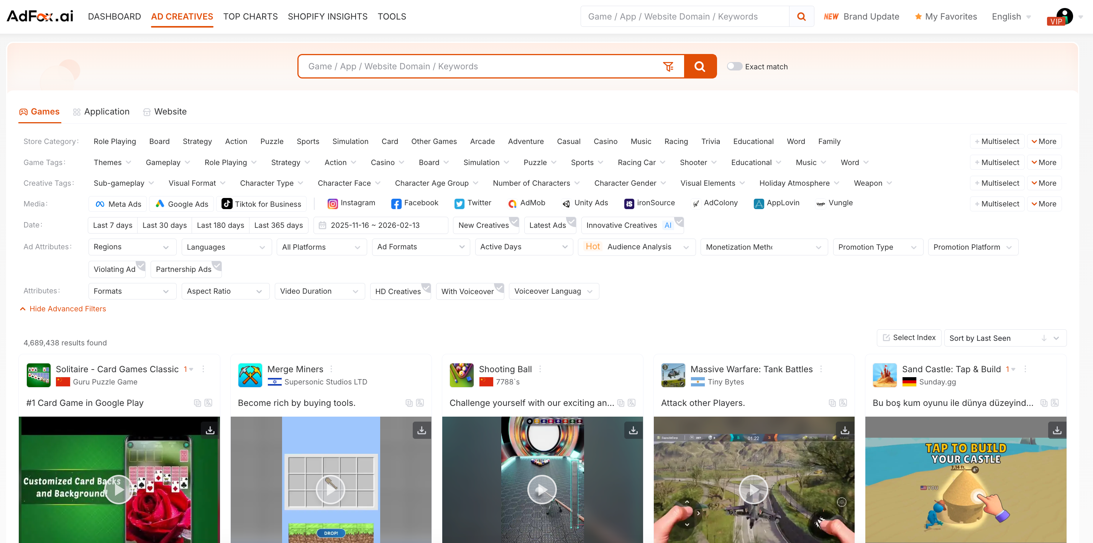Click the main keyword search input field
Image resolution: width=1093 pixels, height=543 pixels.
pyautogui.click(x=479, y=67)
